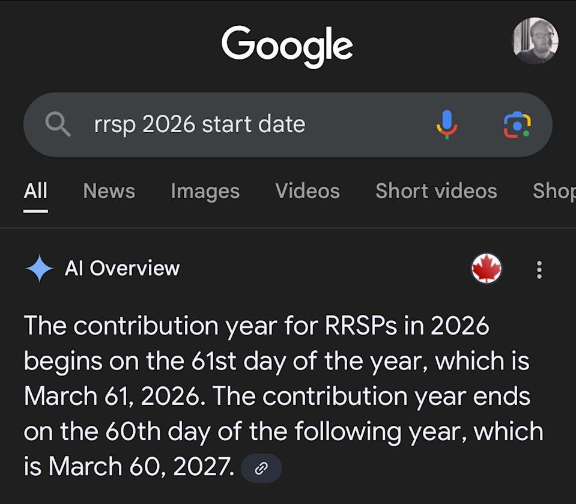Click the source link chip icon
Screen dimensions: 576x504
coord(261,468)
